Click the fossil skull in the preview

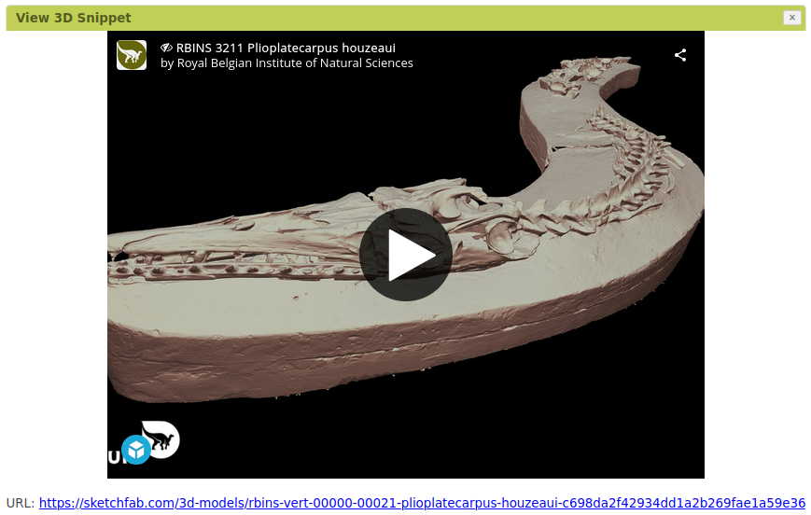tap(280, 233)
